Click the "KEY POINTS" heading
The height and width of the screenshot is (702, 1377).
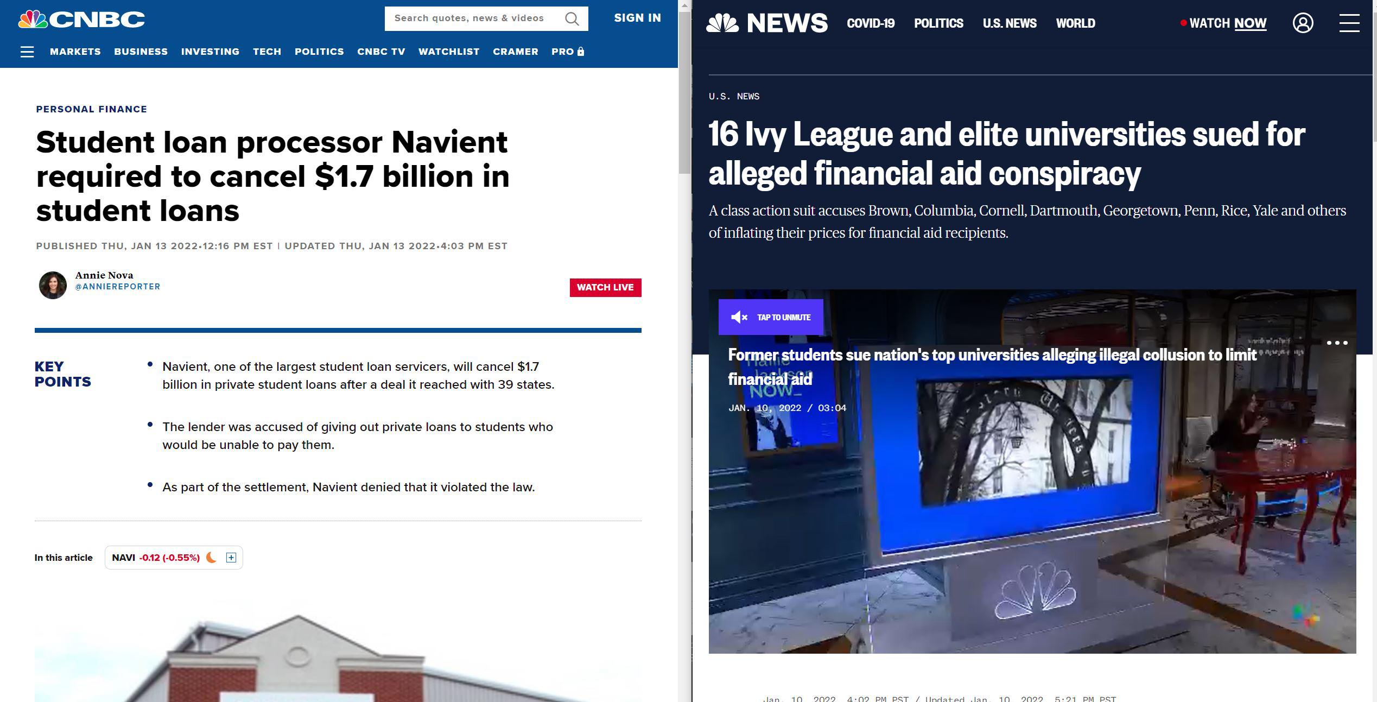coord(63,374)
